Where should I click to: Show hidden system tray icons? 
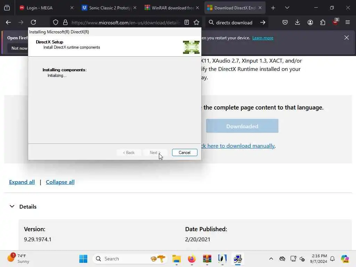271,259
